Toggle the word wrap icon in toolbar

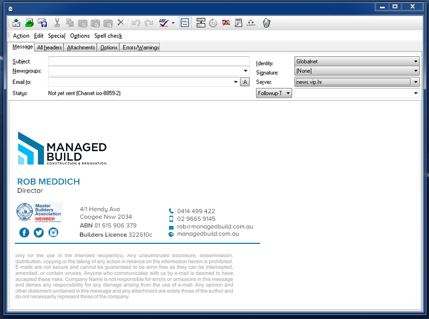click(185, 23)
